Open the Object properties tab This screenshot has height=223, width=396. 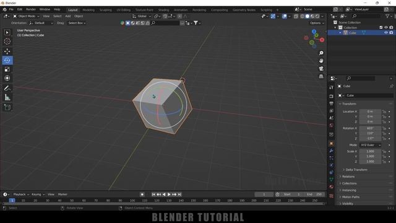click(x=332, y=144)
